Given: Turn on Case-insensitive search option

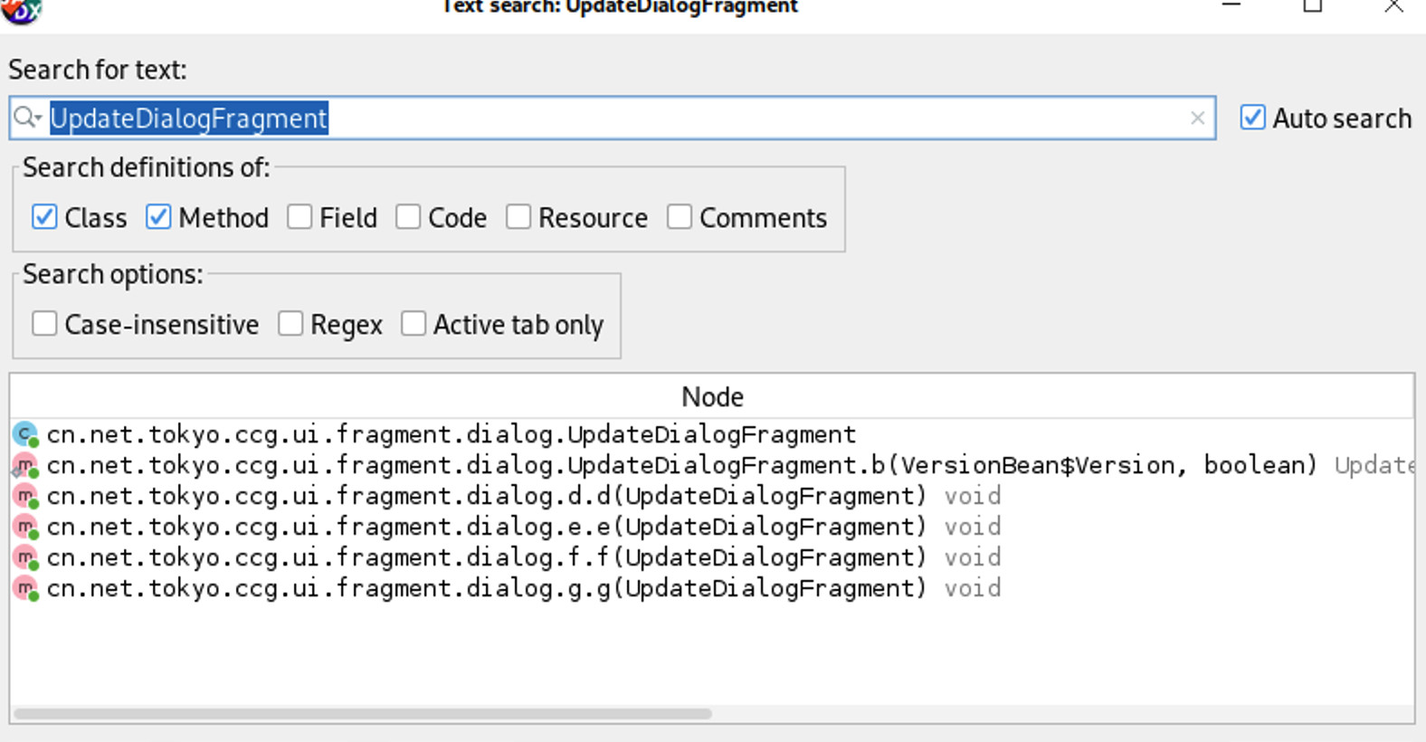Looking at the screenshot, I should 44,325.
